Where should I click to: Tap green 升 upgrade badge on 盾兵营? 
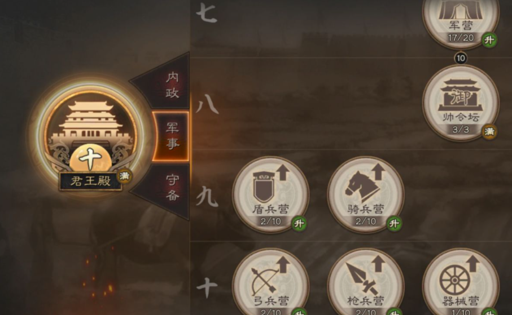tap(299, 223)
